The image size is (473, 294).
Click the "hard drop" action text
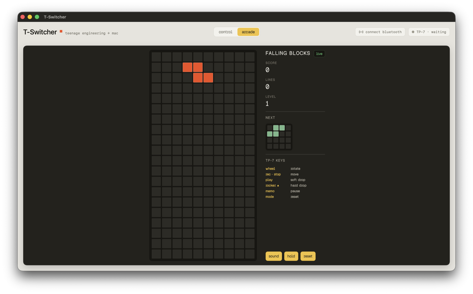[298, 185]
